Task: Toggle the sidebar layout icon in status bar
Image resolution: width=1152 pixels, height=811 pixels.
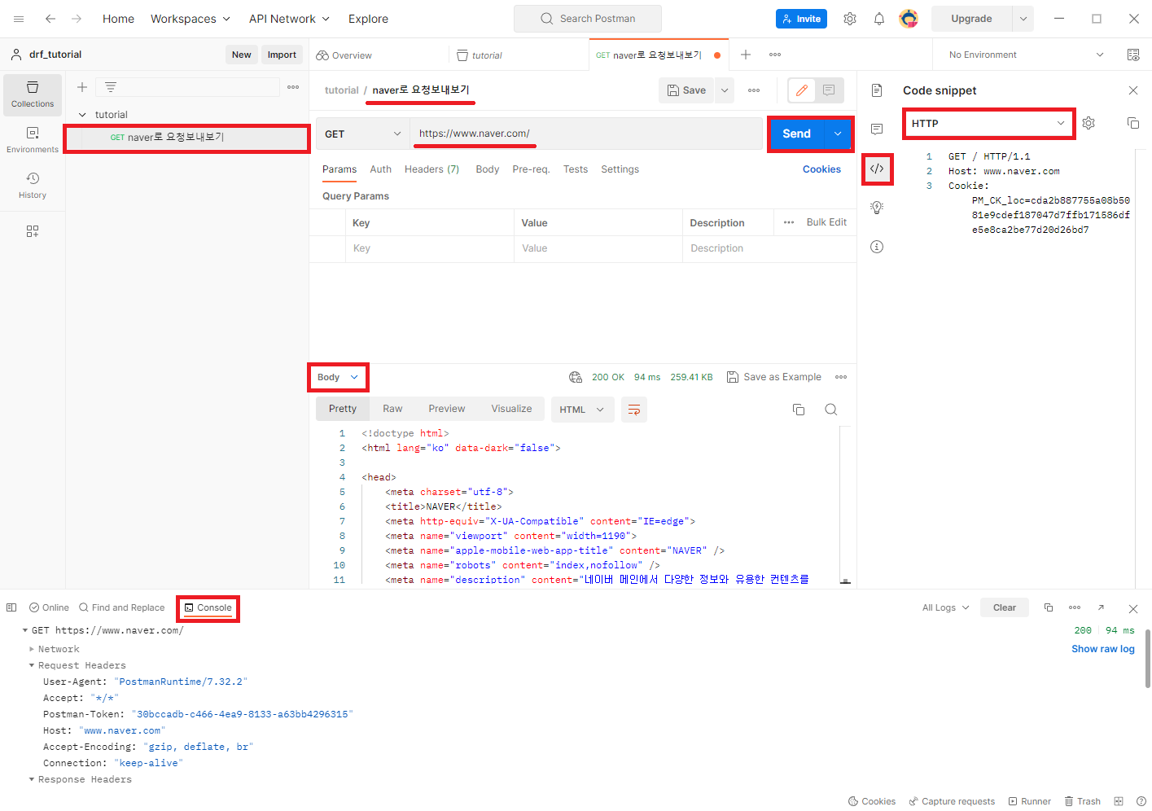Action: tap(11, 607)
